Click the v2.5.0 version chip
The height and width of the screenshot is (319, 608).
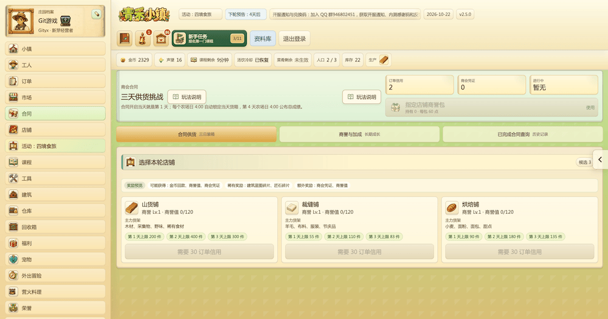(x=465, y=15)
